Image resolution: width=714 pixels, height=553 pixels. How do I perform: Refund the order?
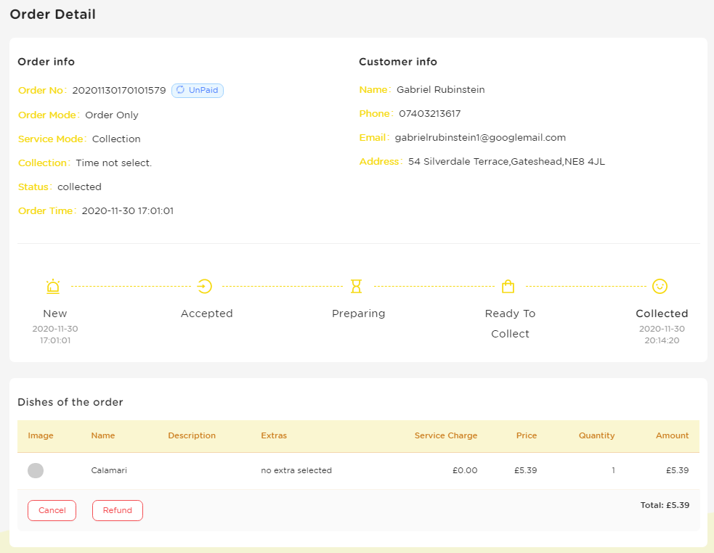pos(118,510)
